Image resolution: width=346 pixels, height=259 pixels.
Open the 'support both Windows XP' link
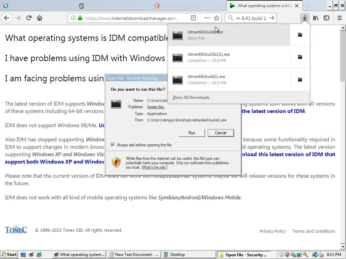point(54,162)
